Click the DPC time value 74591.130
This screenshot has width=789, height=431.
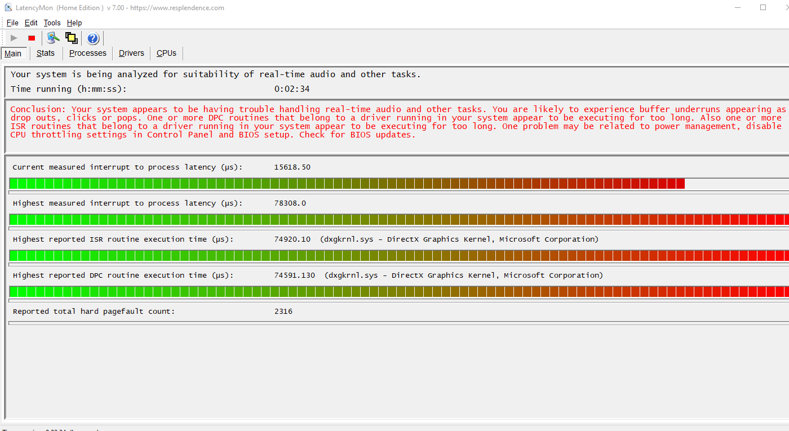tap(295, 276)
